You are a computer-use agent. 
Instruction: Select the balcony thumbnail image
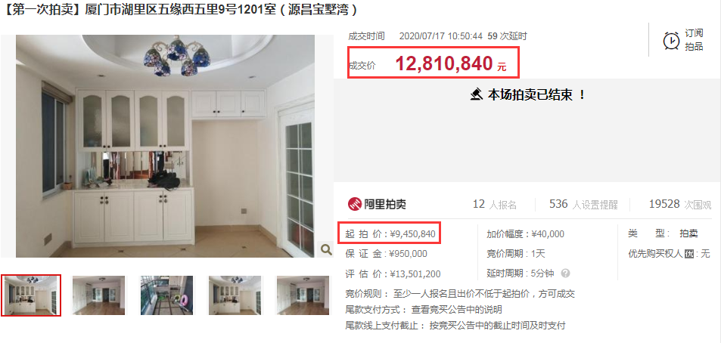[x=166, y=295]
